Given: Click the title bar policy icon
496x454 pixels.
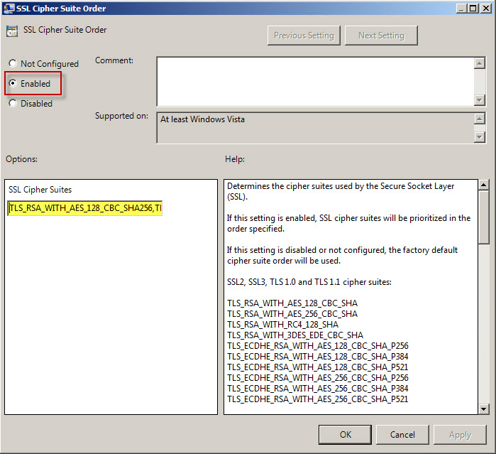Looking at the screenshot, I should click(9, 8).
